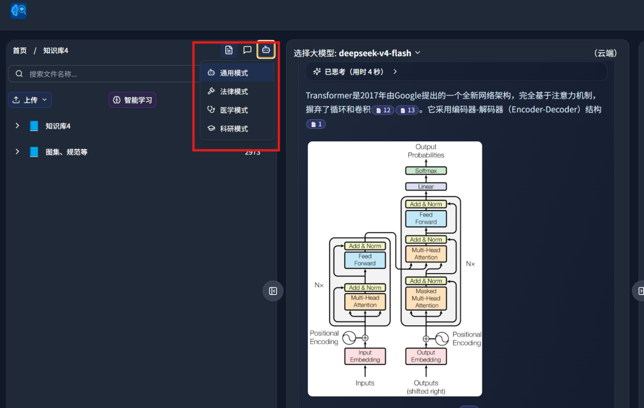Expand the 已思考 thinking section
This screenshot has height=408, width=644.
coord(456,72)
